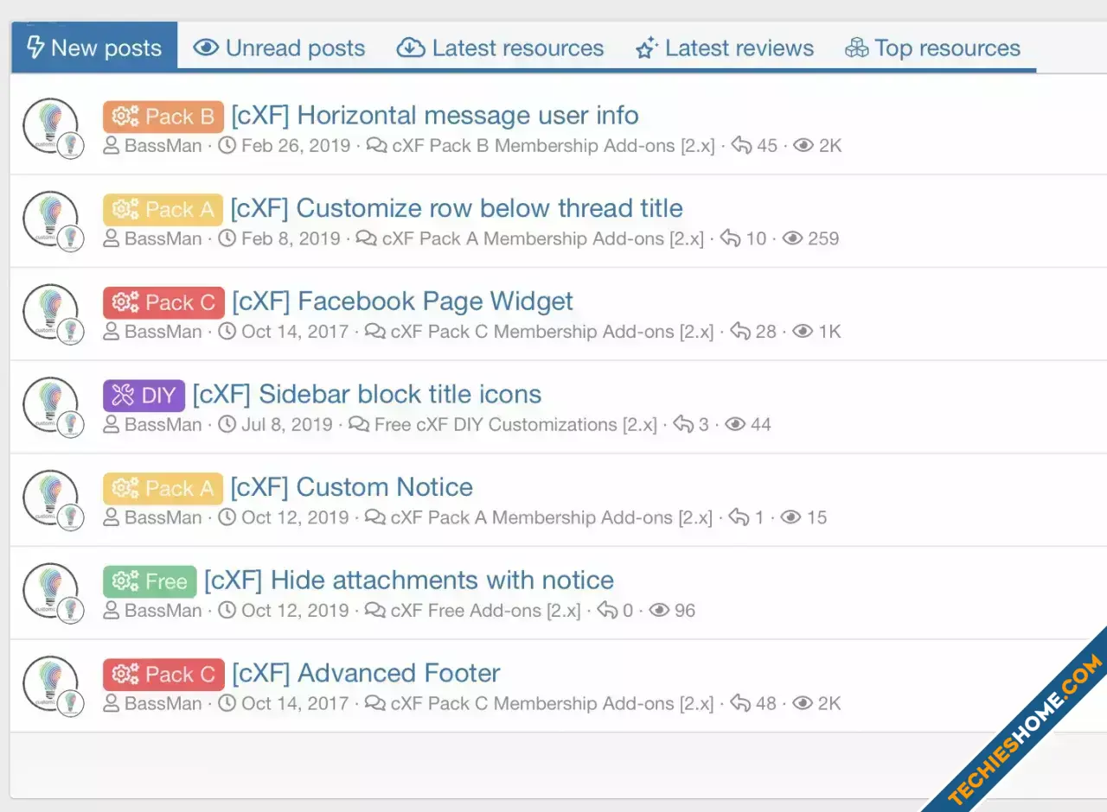1107x812 pixels.
Task: Open thread Customize row below thread title
Action: (x=457, y=208)
